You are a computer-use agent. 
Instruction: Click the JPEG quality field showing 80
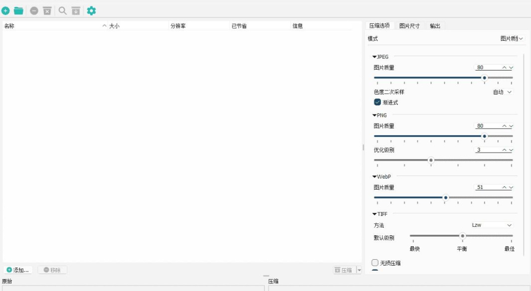pyautogui.click(x=487, y=68)
